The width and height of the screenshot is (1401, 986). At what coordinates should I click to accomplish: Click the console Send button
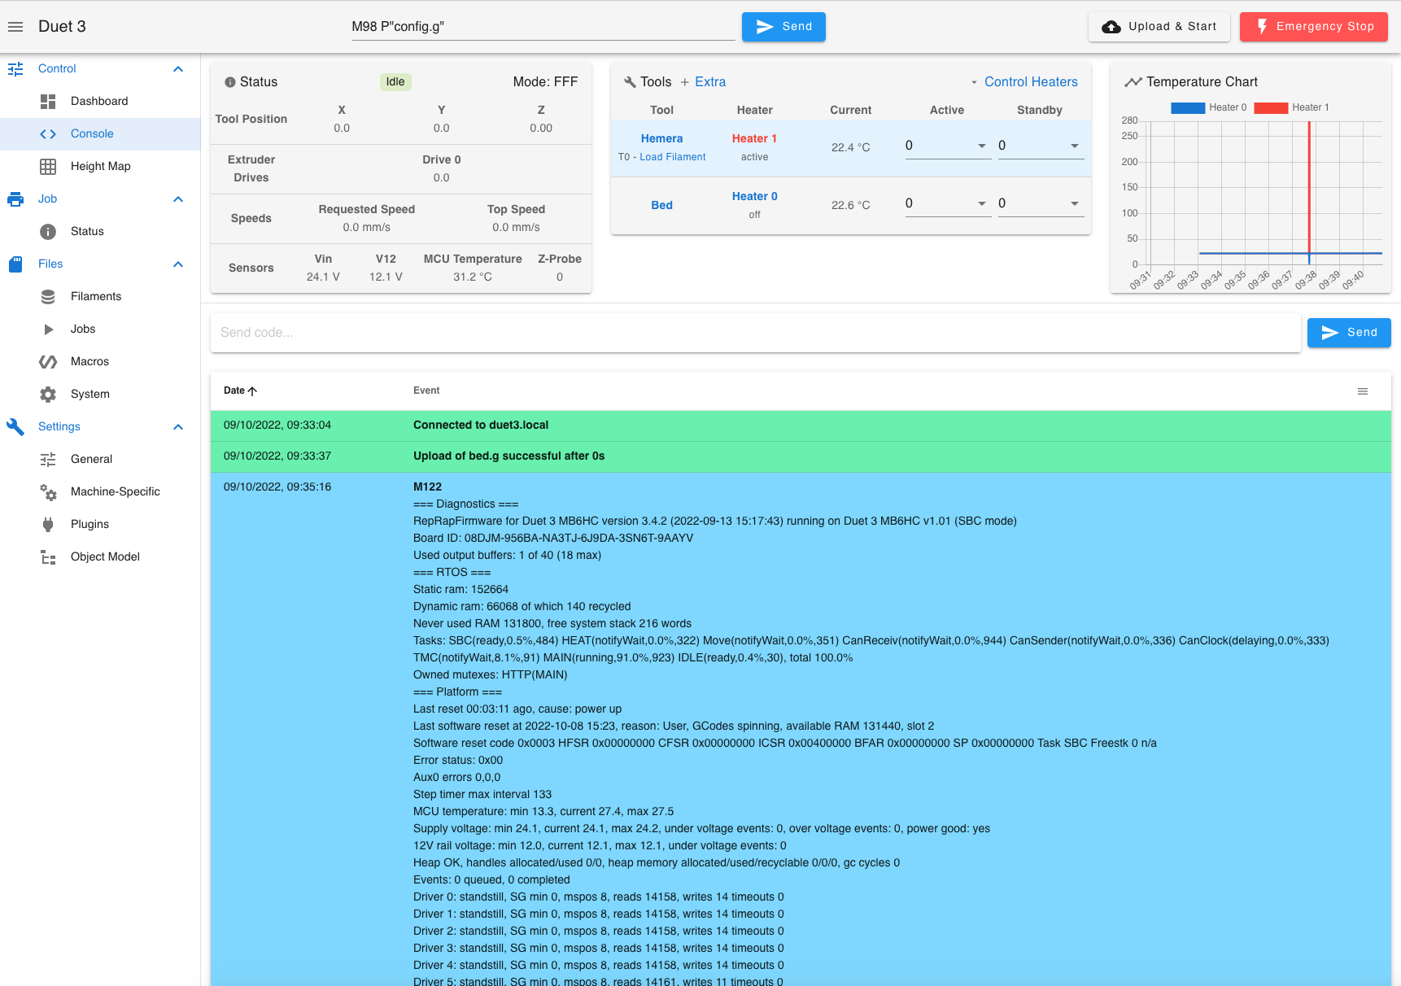[x=1349, y=333]
